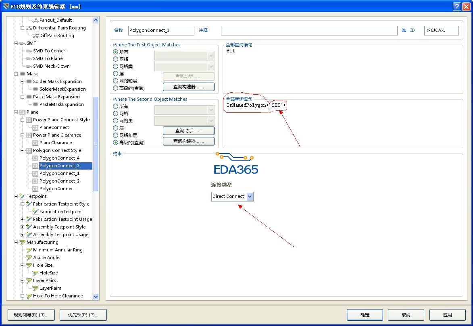The image size is (473, 326).
Task: Click the PolygonConnect_3 rule icon
Action: click(x=35, y=166)
